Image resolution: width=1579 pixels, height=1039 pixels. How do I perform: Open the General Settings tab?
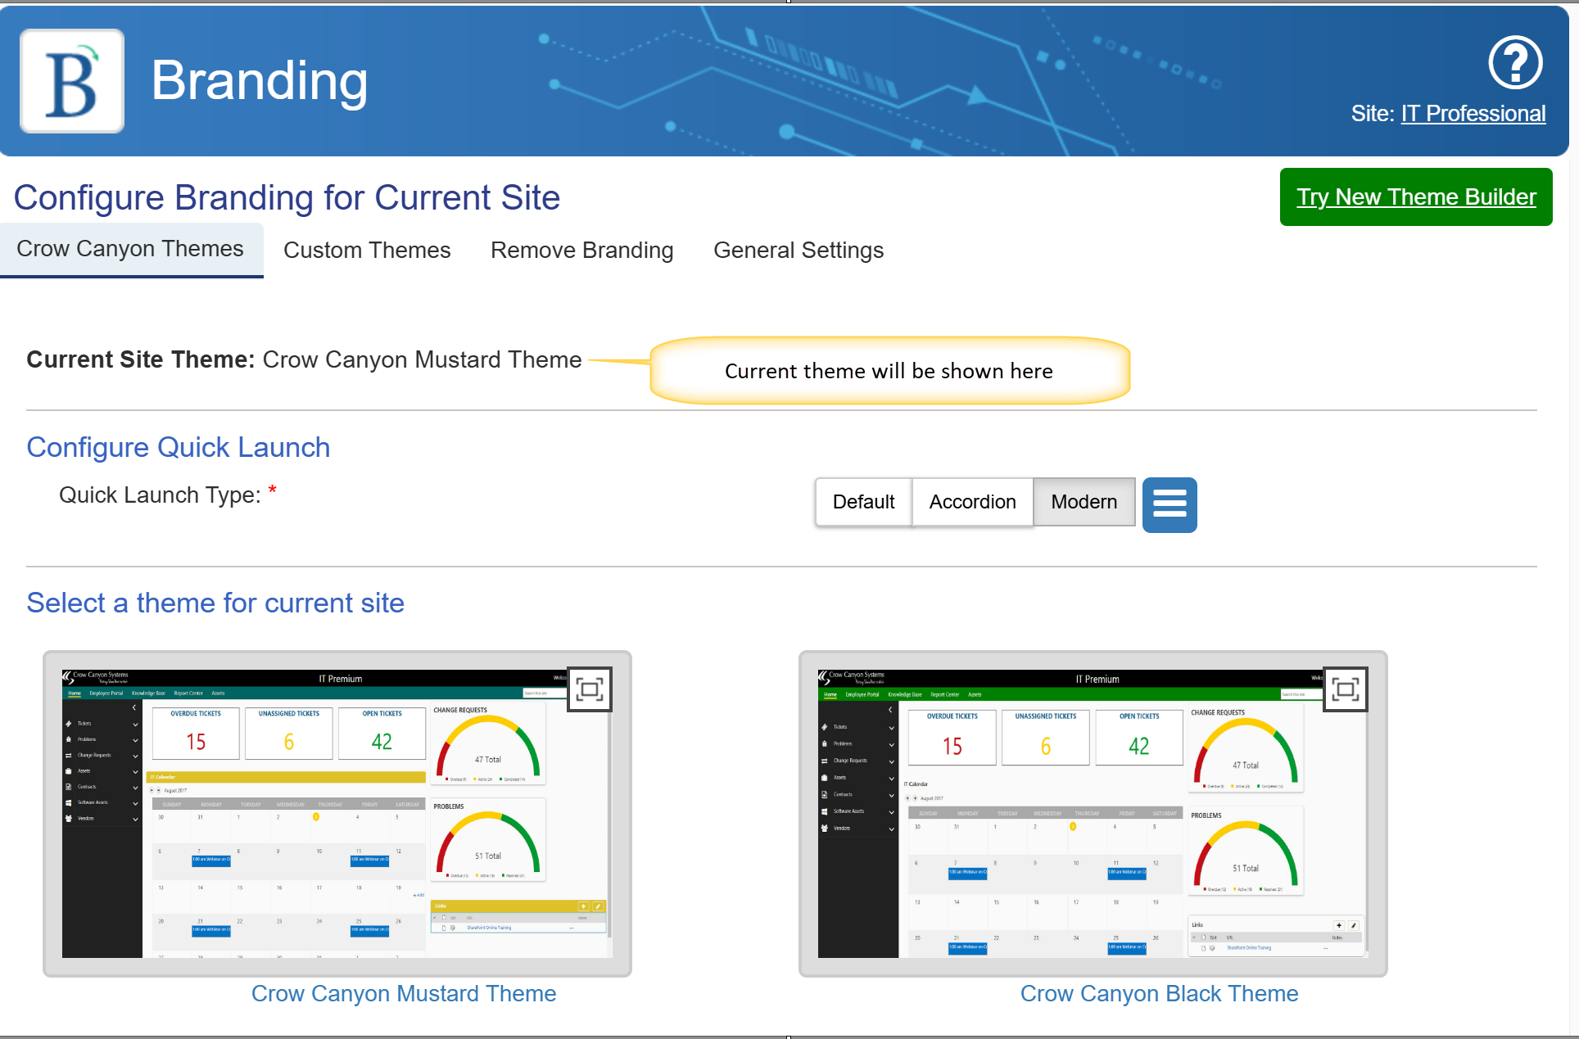tap(799, 251)
